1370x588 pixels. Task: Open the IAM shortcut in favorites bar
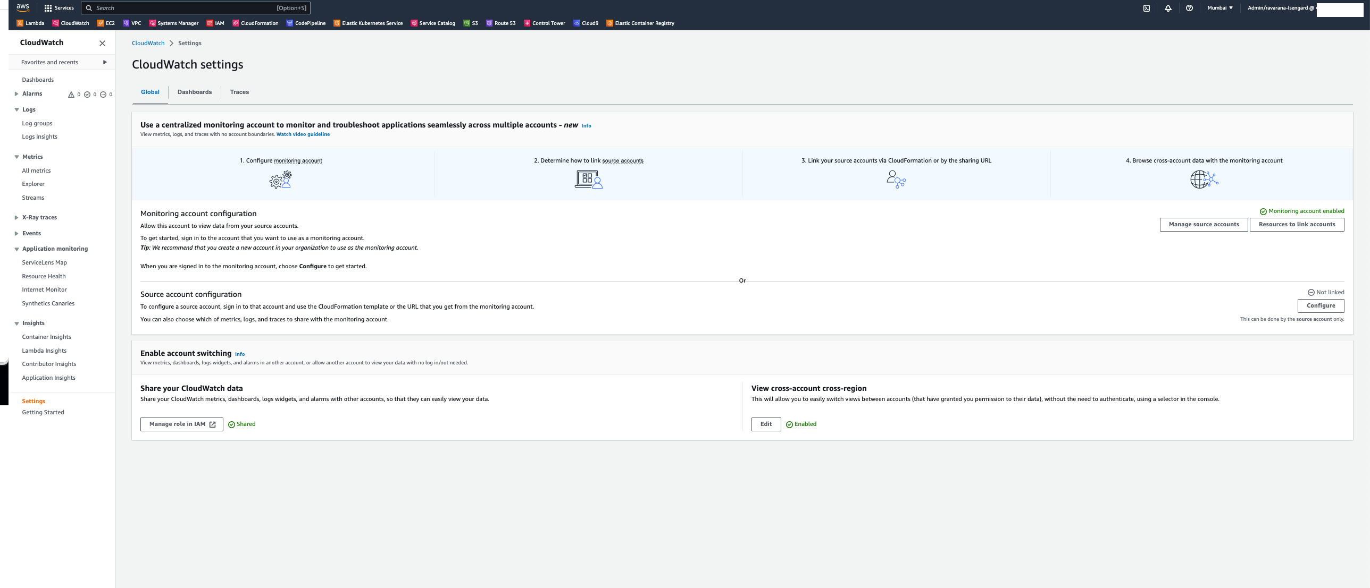215,23
